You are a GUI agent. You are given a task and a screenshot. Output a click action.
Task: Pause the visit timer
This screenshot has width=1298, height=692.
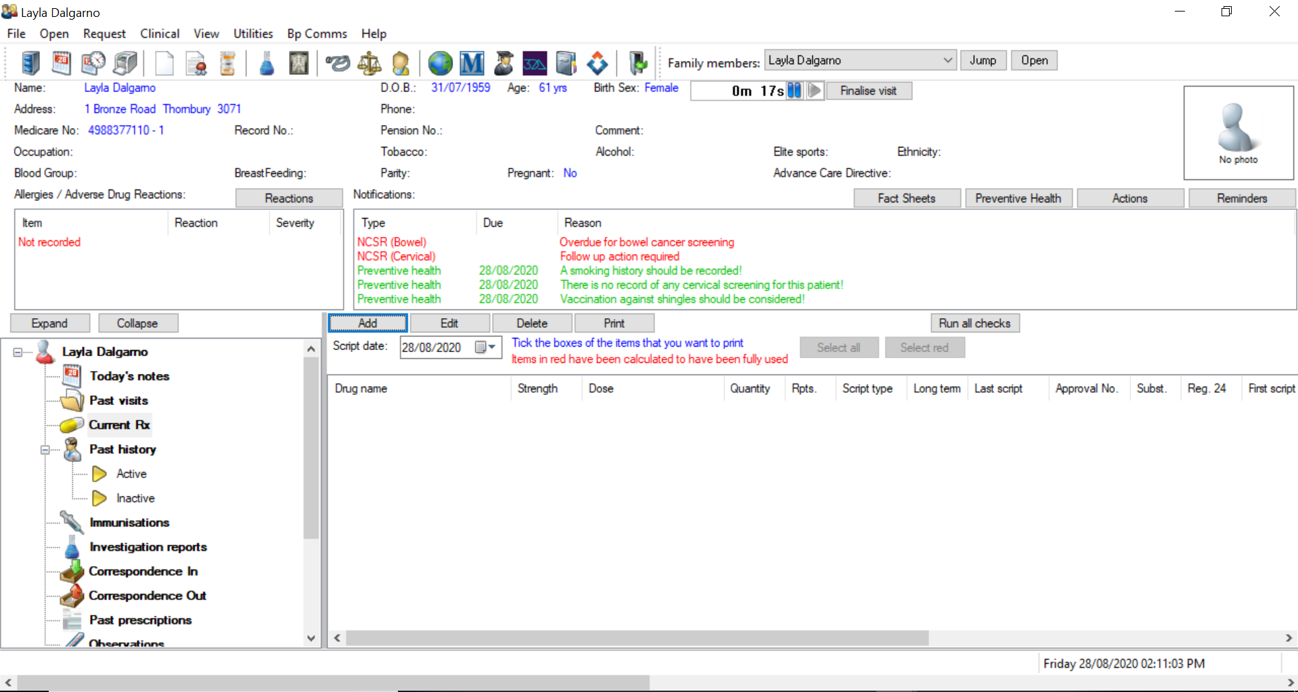[x=795, y=91]
